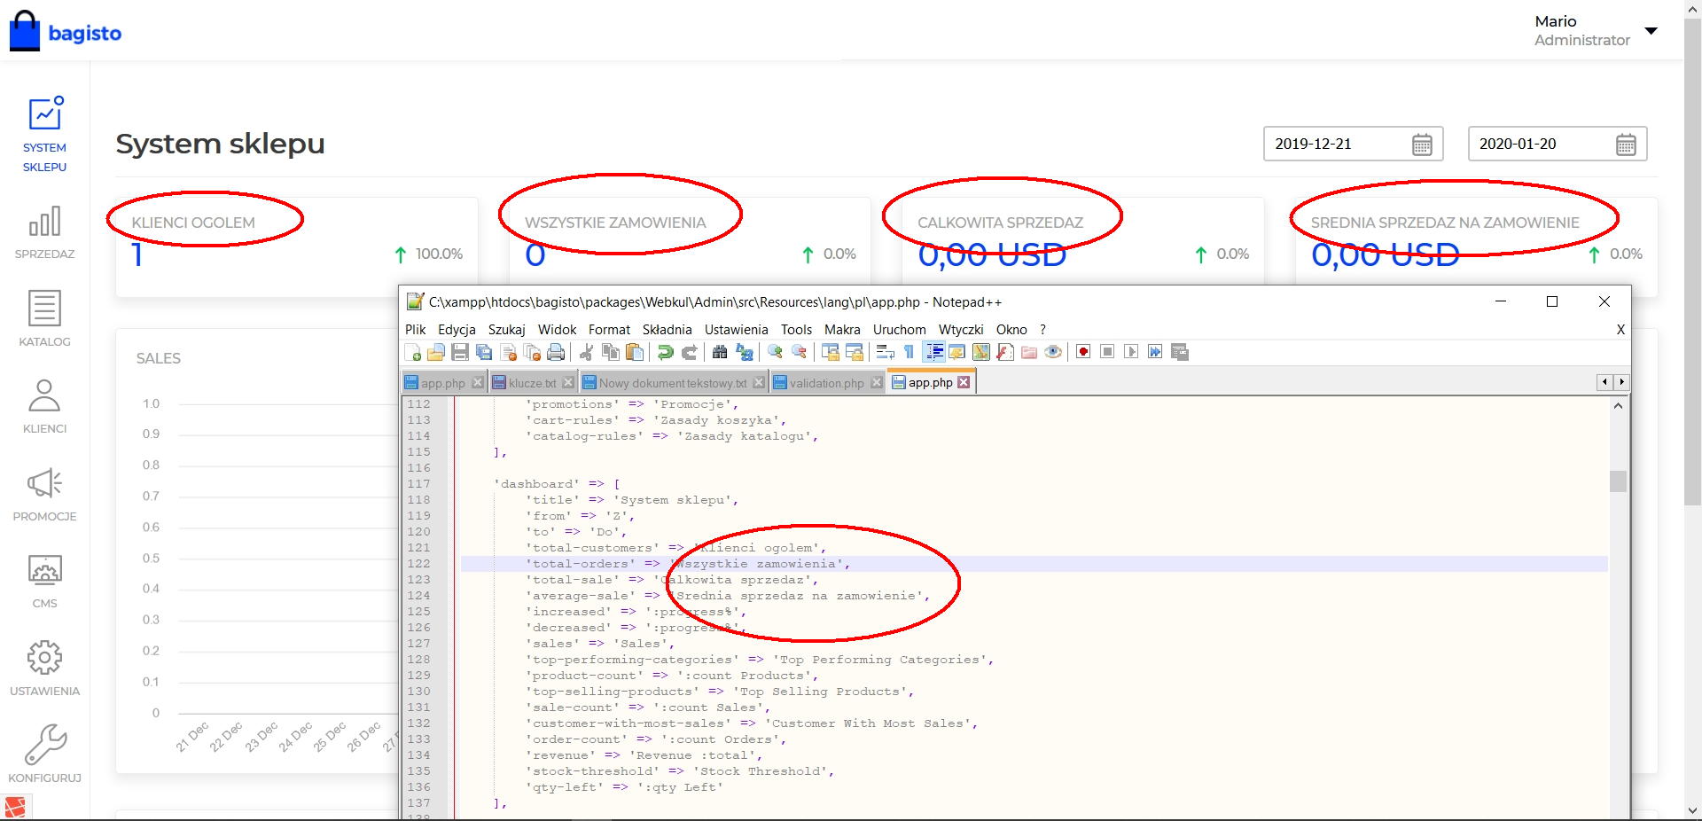Click the Record macro toolbar icon
1702x821 pixels.
[x=1082, y=352]
